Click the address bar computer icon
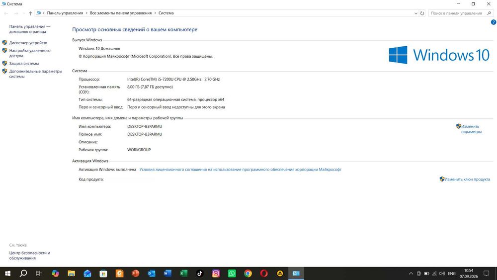 pos(39,13)
